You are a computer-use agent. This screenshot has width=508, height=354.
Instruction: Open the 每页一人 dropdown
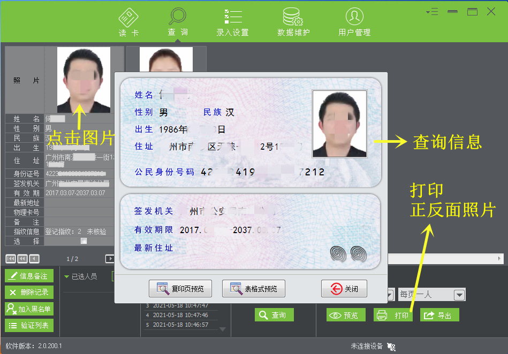(x=459, y=294)
